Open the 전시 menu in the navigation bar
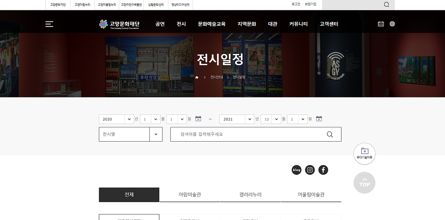This screenshot has width=445, height=220. [x=181, y=24]
